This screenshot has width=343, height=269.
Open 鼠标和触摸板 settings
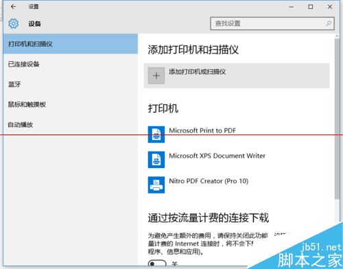71,104
